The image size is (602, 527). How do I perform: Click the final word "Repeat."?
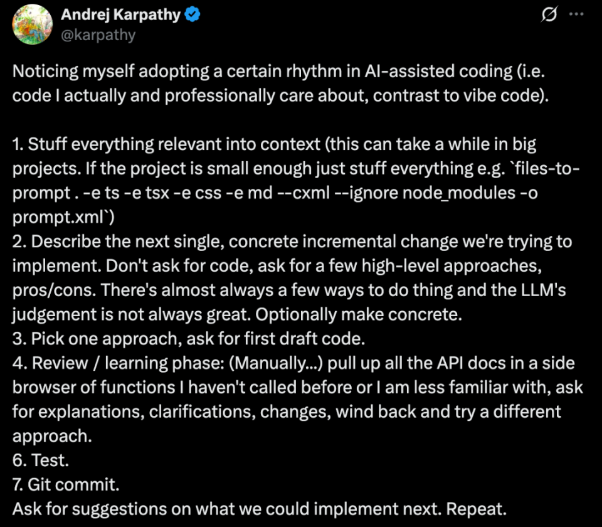click(x=476, y=509)
